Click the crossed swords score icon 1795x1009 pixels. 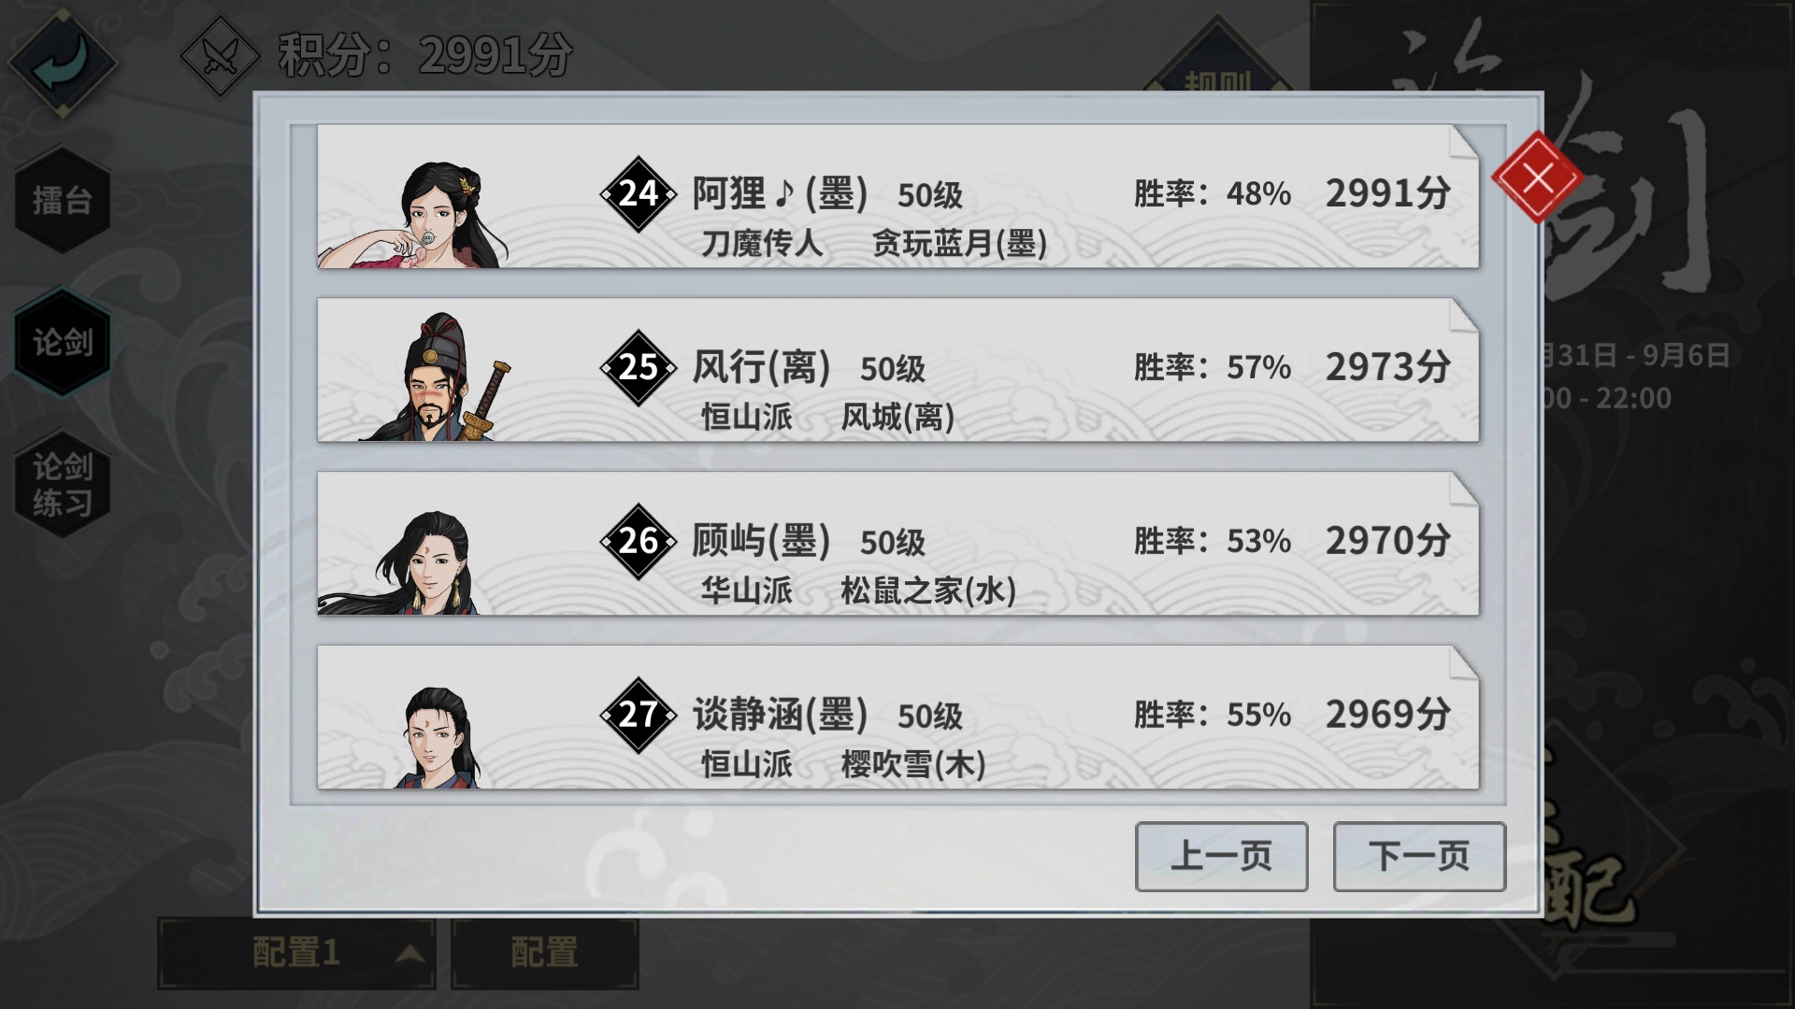(x=220, y=56)
